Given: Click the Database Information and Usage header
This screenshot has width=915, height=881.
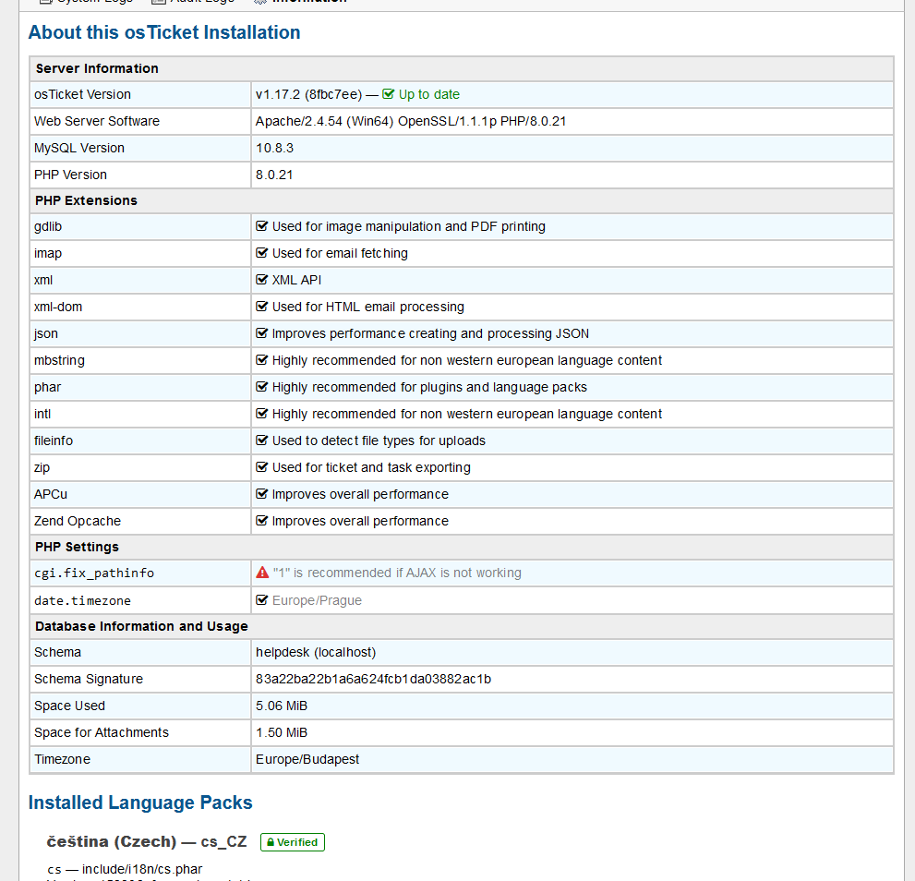Looking at the screenshot, I should 141,626.
